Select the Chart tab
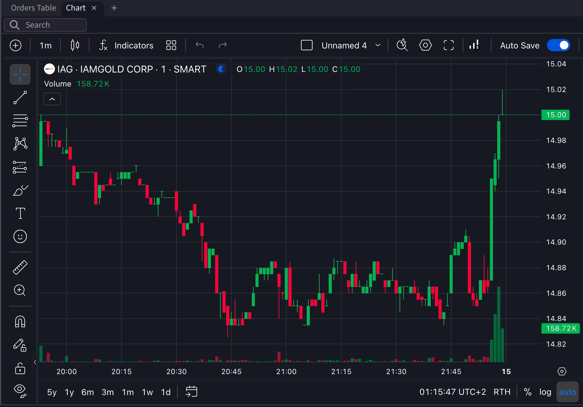583x407 pixels. (x=76, y=8)
